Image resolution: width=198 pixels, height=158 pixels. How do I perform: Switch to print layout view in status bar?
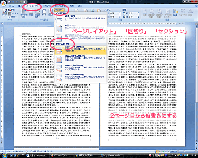click(157, 151)
